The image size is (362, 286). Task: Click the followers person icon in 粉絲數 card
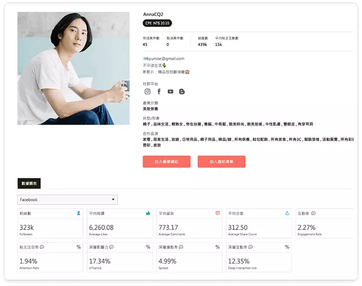tap(78, 213)
